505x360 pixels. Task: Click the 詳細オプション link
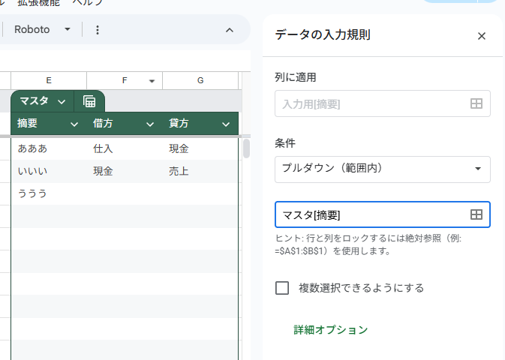tap(330, 330)
